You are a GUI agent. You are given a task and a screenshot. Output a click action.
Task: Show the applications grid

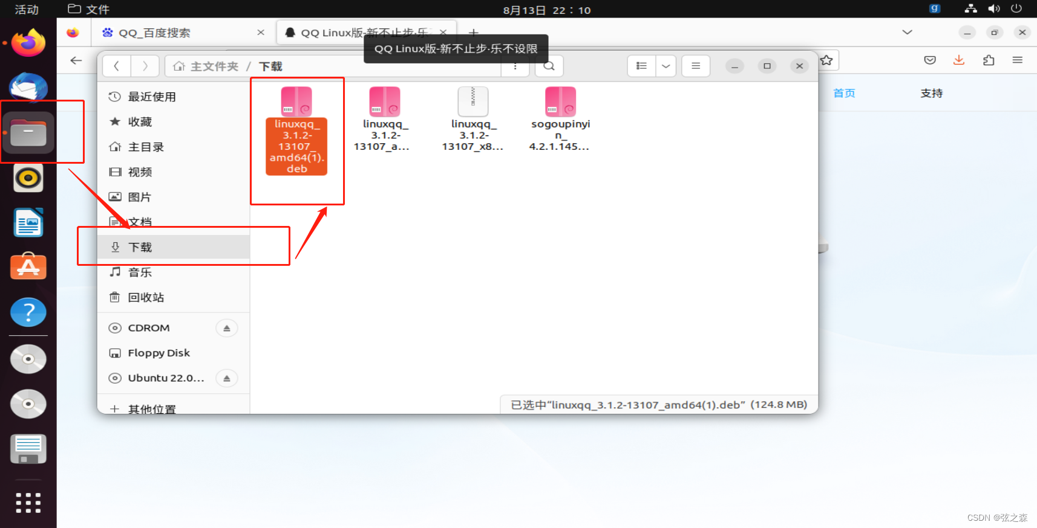[x=28, y=503]
